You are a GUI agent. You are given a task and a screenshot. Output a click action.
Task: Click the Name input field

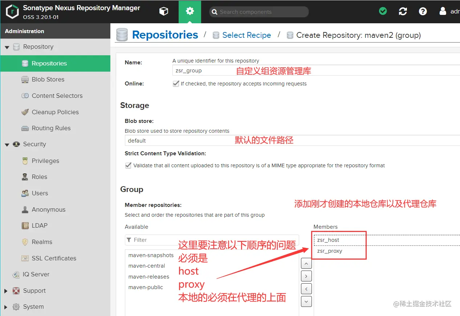(x=316, y=71)
